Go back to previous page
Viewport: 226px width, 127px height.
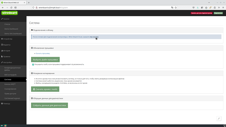click(x=3, y=8)
